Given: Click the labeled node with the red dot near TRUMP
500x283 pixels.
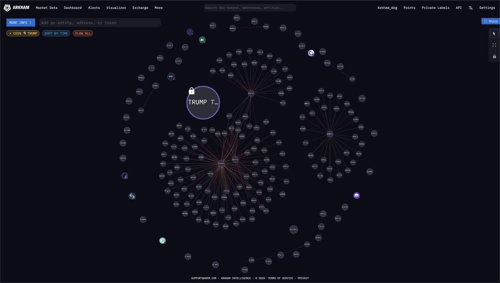Looking at the screenshot, I should pos(171,77).
